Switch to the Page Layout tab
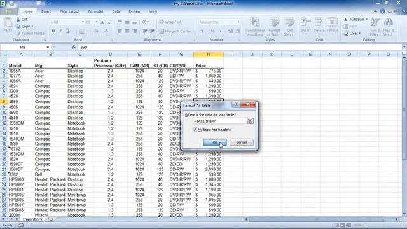The width and height of the screenshot is (407, 229). [x=69, y=11]
